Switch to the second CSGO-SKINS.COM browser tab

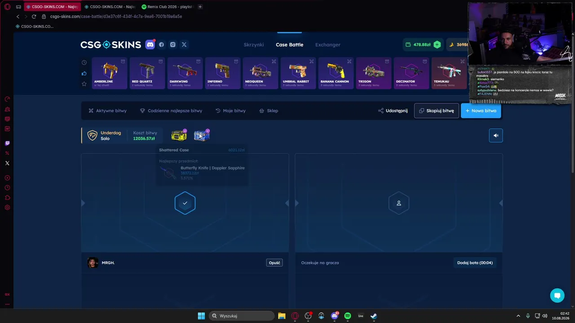[110, 7]
